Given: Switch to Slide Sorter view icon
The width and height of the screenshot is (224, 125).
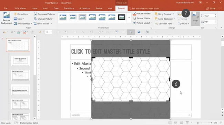Looking at the screenshot, I should click(x=175, y=123).
